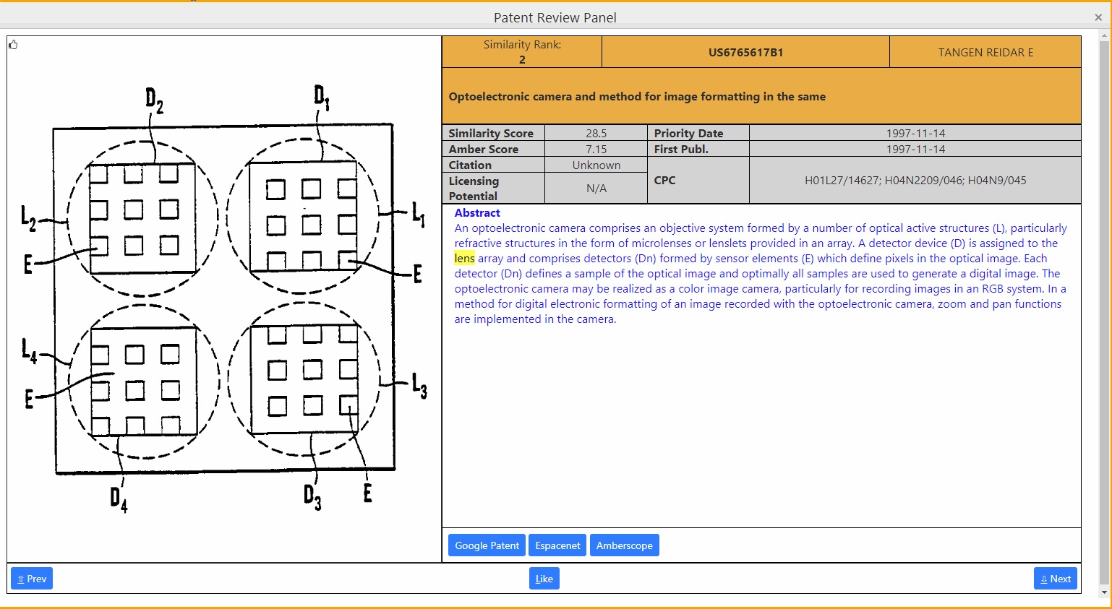Click the CPC label cell

(x=698, y=180)
